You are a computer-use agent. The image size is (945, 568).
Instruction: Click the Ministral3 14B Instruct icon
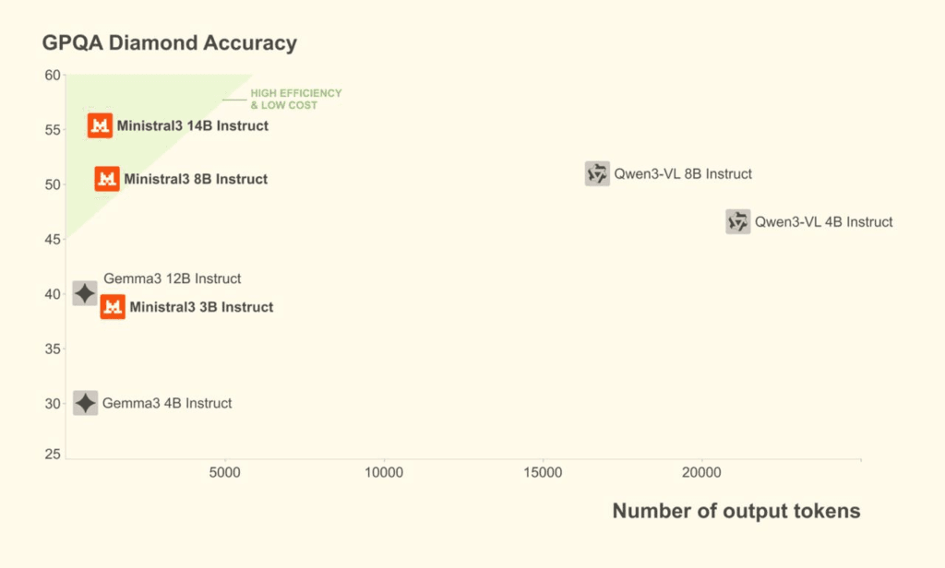[x=100, y=125]
